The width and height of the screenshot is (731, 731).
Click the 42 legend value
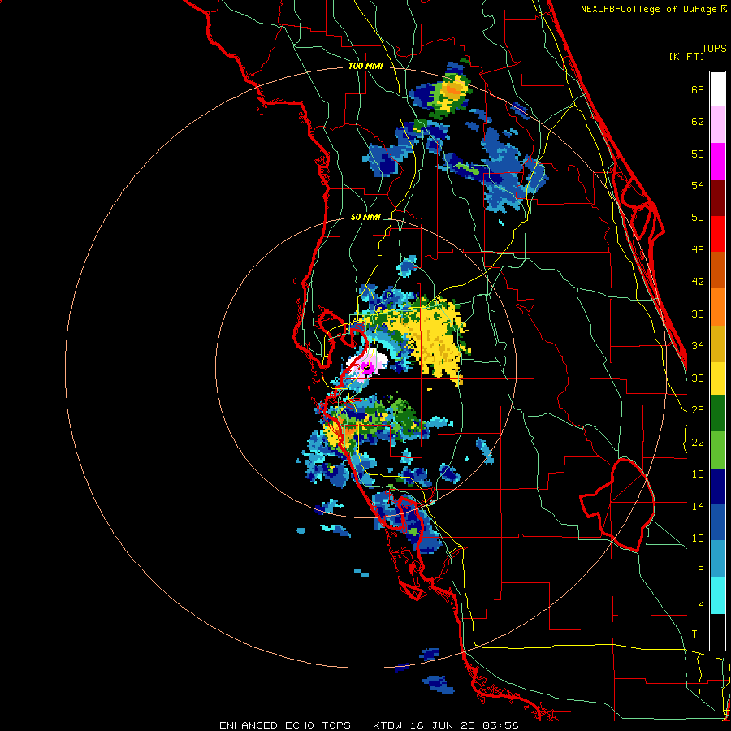click(x=698, y=281)
